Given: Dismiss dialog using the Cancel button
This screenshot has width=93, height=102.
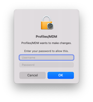Looking at the screenshot, I should 32,75.
